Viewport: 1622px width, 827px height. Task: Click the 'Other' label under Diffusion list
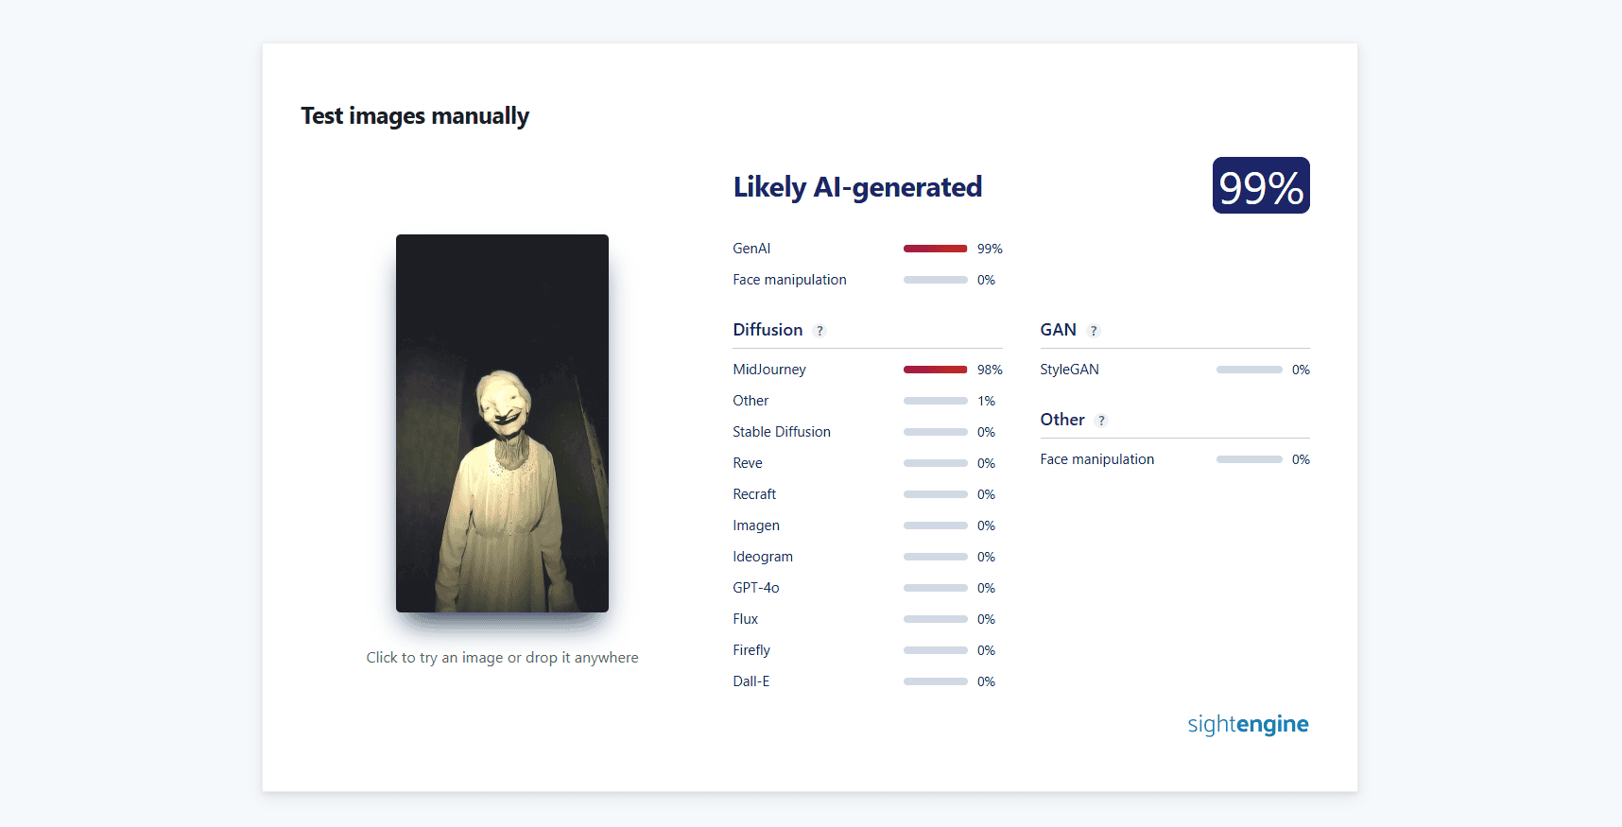pyautogui.click(x=751, y=401)
